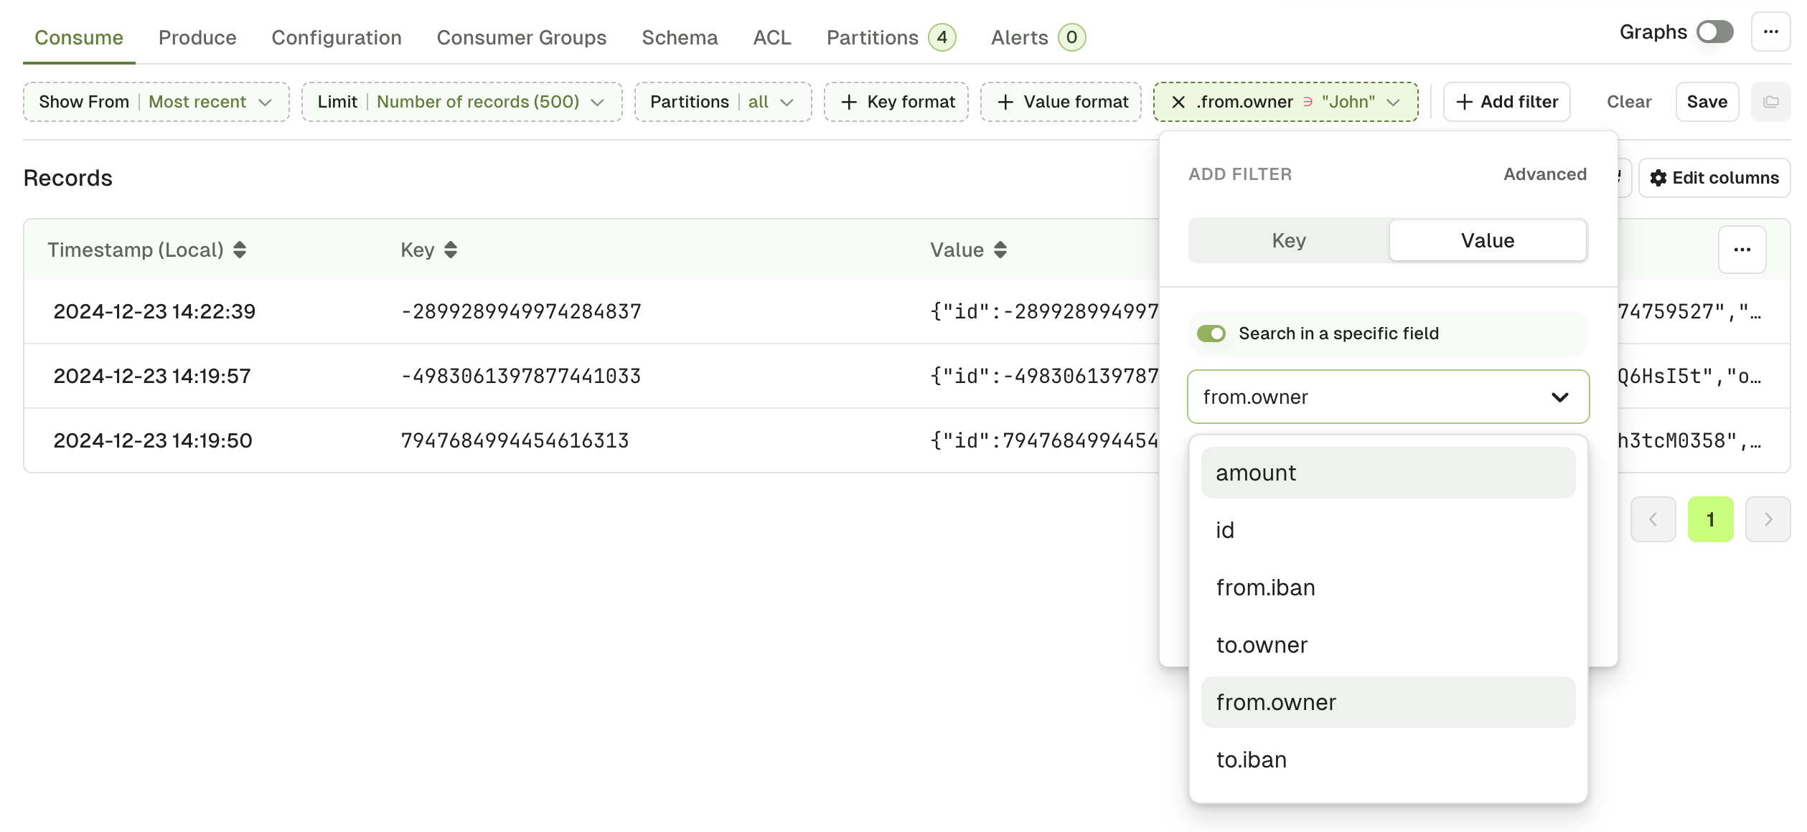Select the record timestamped 14:22:39
Viewport: 1807px width, 832px height.
(154, 311)
